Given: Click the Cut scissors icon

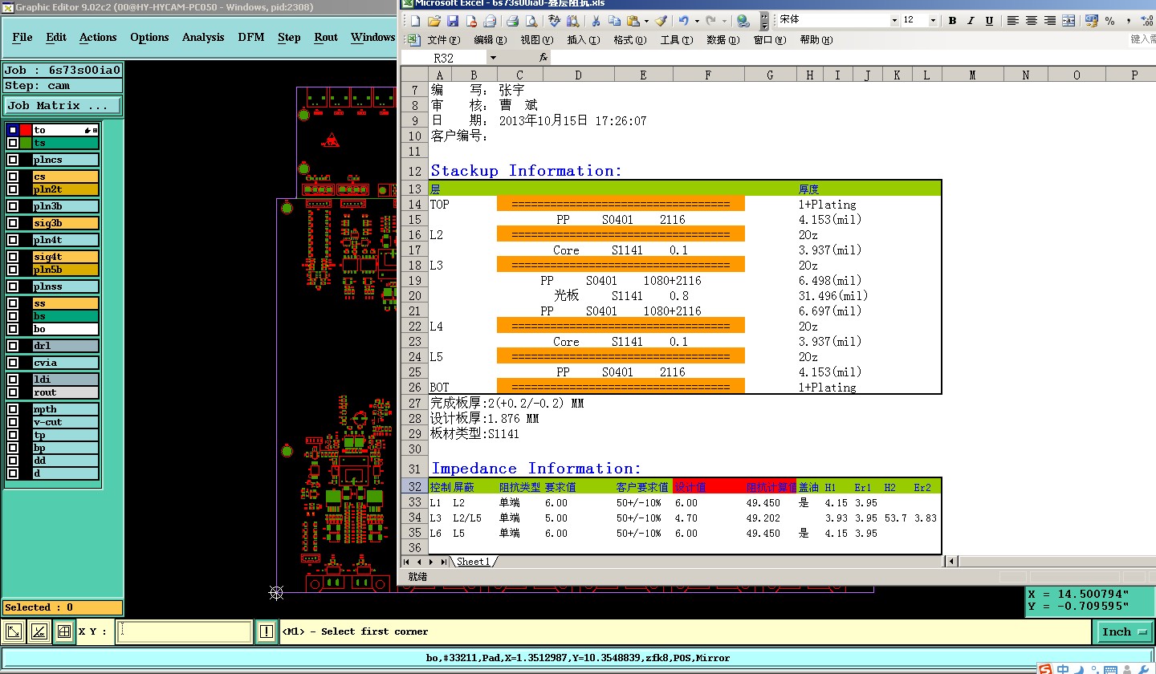Looking at the screenshot, I should [596, 21].
